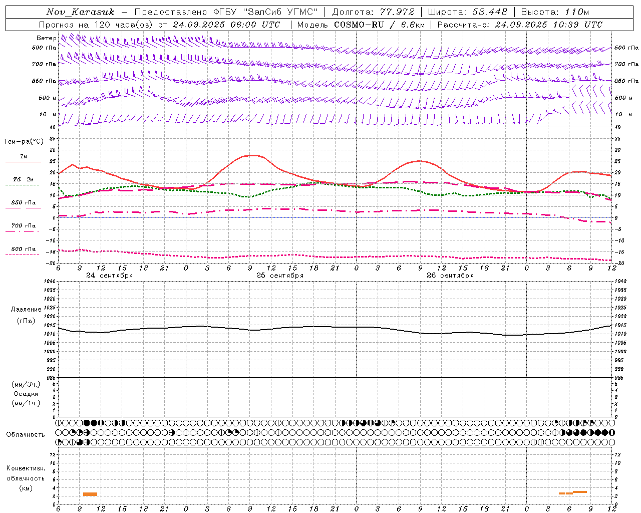Click the model name COSMO-RU / 6.6км

click(379, 25)
